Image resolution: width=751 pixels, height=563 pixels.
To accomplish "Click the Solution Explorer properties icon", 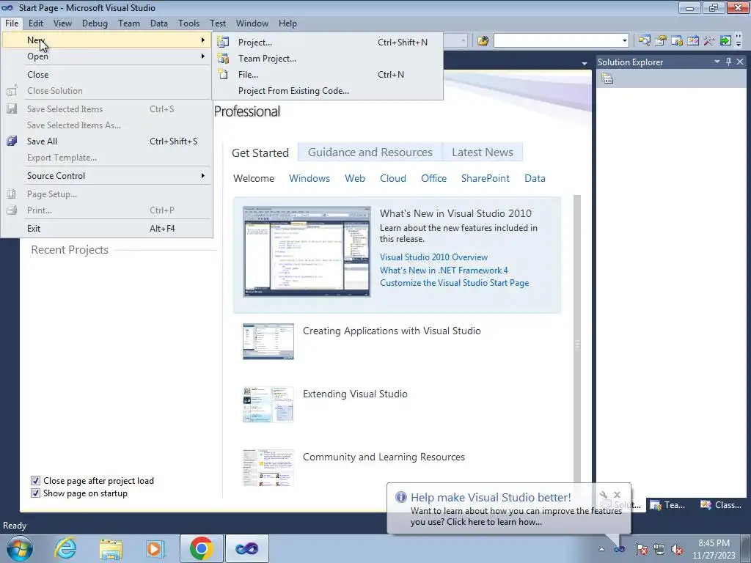I will coord(607,78).
